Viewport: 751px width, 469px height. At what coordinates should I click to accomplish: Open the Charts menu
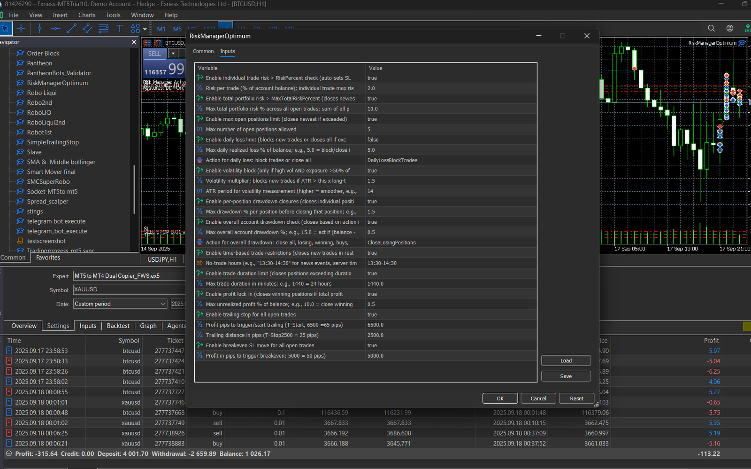point(87,15)
